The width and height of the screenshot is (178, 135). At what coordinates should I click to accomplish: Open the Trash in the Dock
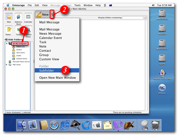(155, 124)
